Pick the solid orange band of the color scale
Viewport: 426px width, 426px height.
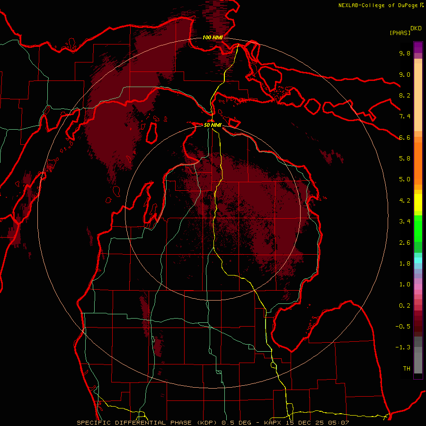click(418, 163)
